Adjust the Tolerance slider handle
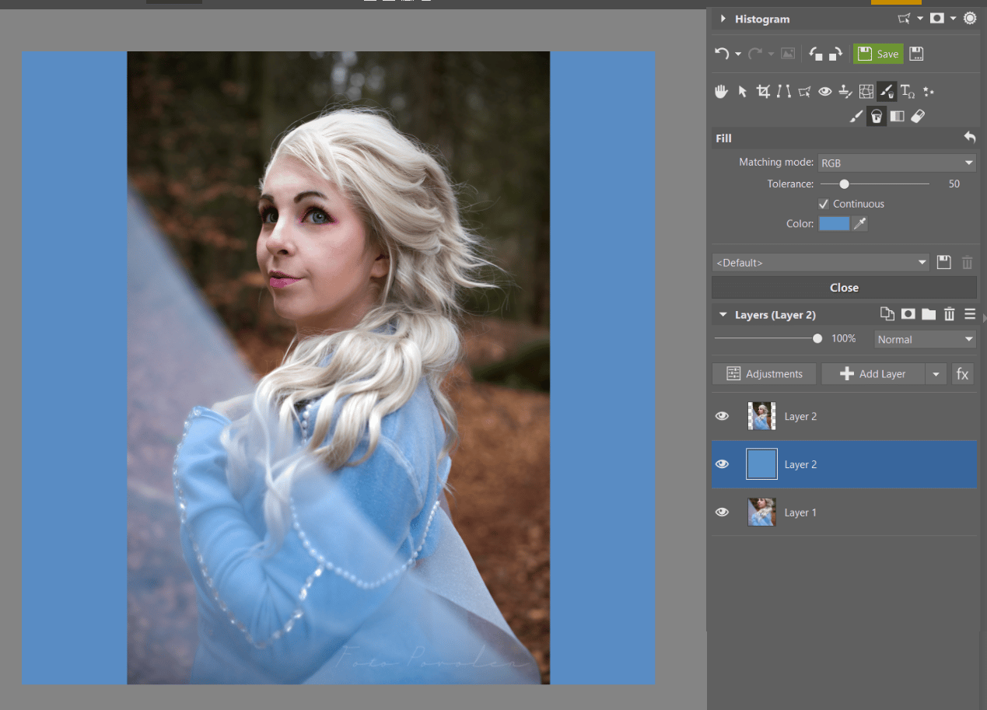The image size is (987, 710). pos(844,184)
